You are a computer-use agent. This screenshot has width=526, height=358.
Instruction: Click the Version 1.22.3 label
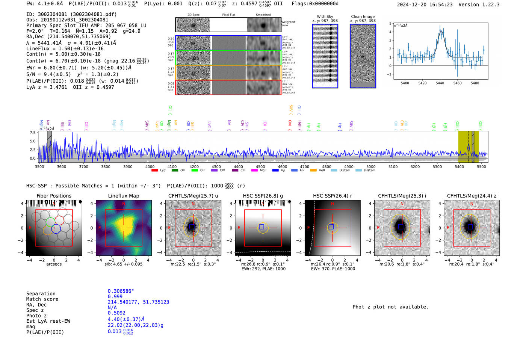pyautogui.click(x=479, y=5)
